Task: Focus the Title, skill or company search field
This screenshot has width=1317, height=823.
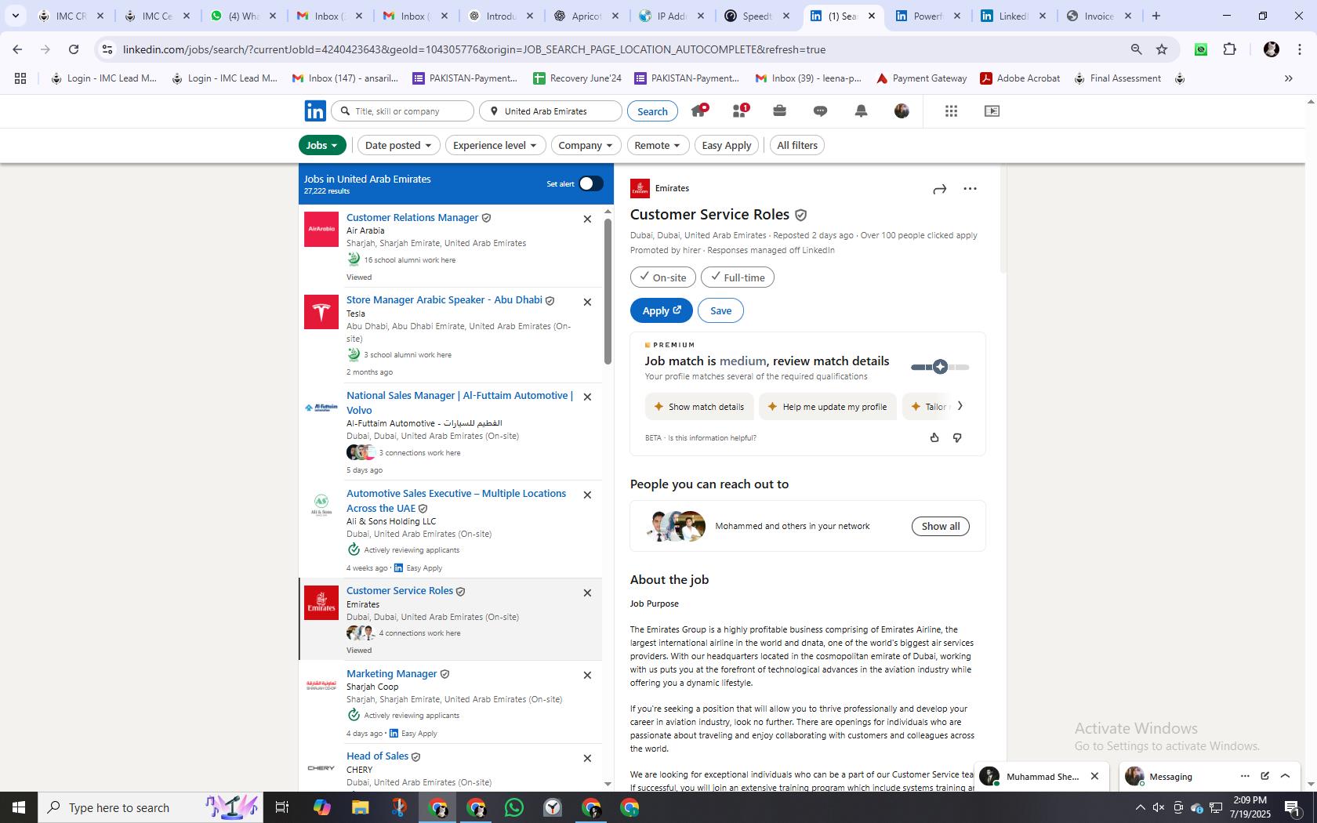Action: point(403,111)
